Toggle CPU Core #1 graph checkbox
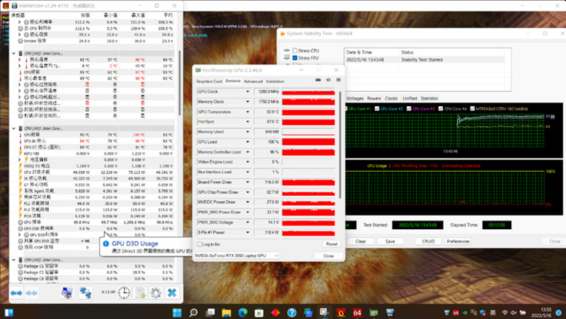This screenshot has width=566, height=319. [x=346, y=109]
